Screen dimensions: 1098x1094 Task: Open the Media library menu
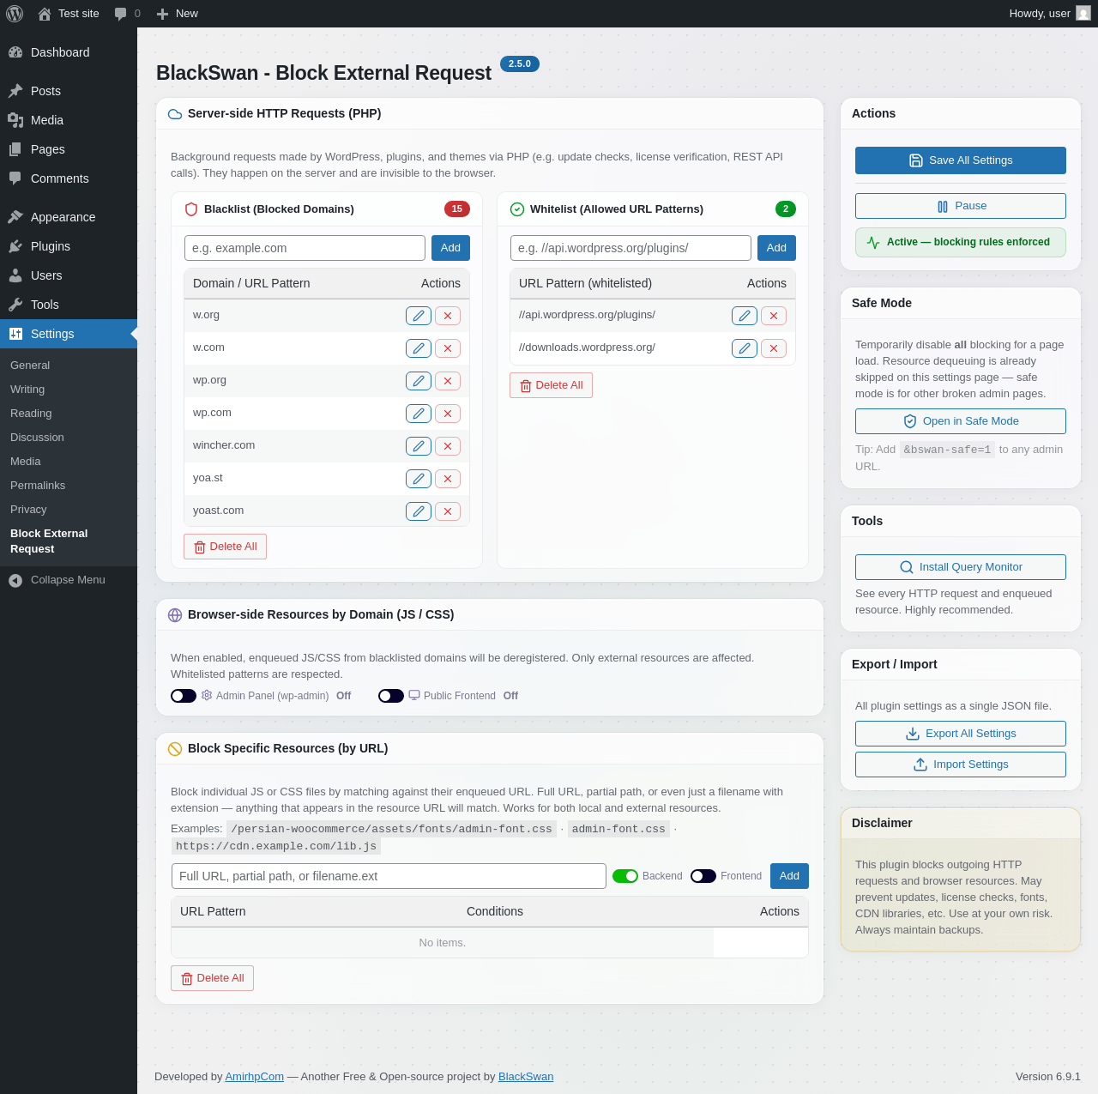[69, 120]
